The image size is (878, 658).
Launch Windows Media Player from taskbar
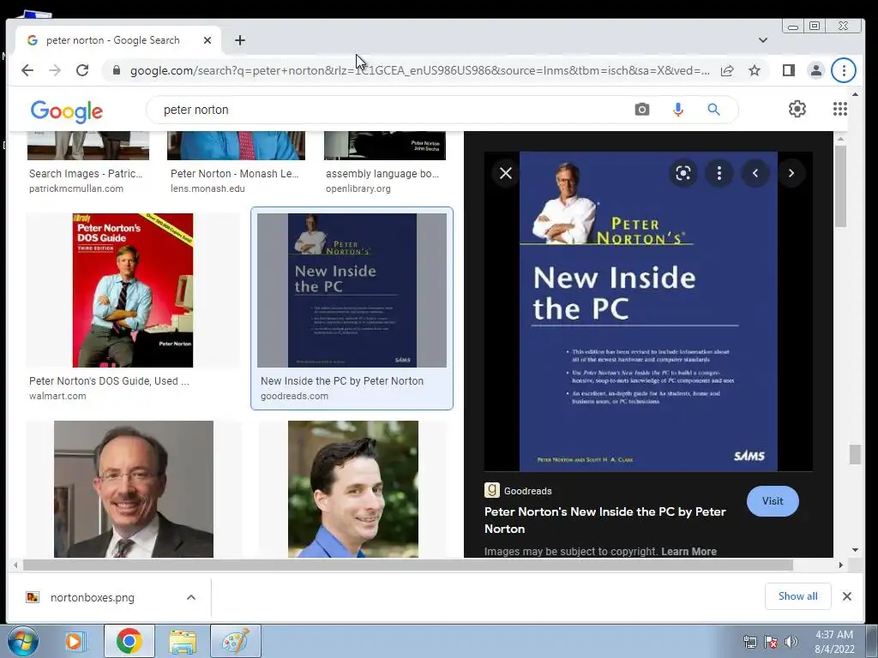tap(74, 641)
